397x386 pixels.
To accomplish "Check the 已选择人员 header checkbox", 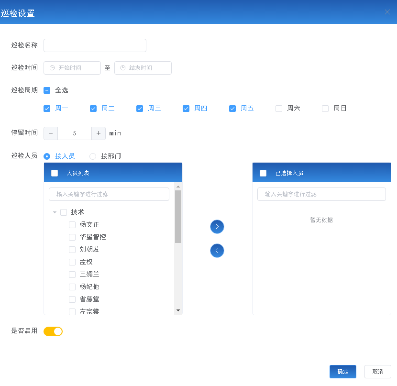I will pos(263,173).
